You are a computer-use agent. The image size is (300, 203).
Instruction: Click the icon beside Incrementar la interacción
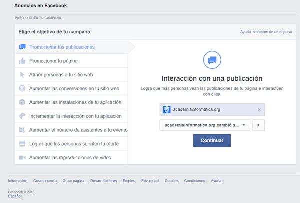(22, 116)
